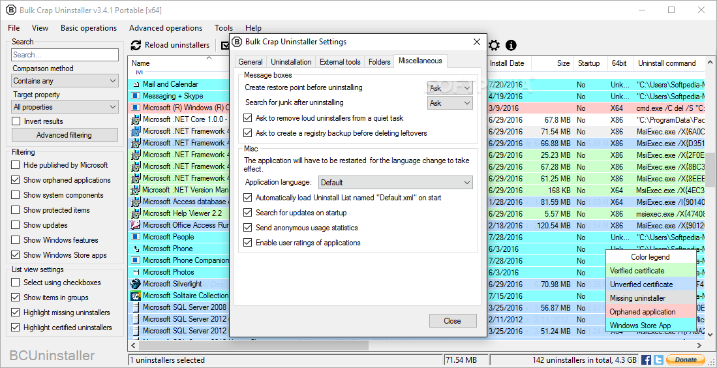Viewport: 717px width, 368px height.
Task: Click the Microsoft Help Viewer 2.2 icon
Action: point(135,213)
